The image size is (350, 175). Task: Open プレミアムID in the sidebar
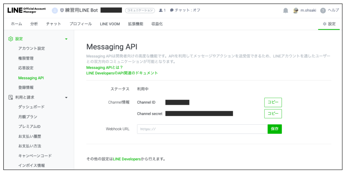click(x=29, y=126)
